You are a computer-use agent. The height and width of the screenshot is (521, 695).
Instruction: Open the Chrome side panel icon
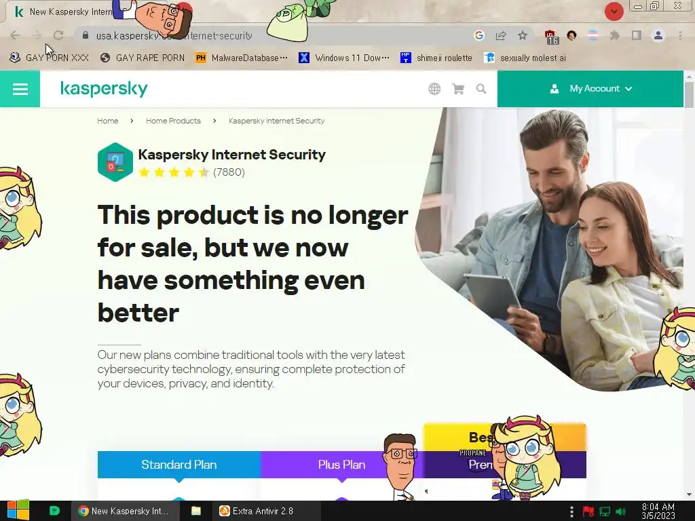coord(637,35)
